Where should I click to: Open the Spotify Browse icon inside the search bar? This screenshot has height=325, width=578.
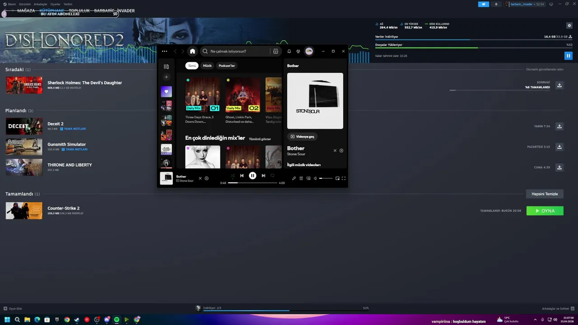click(275, 51)
